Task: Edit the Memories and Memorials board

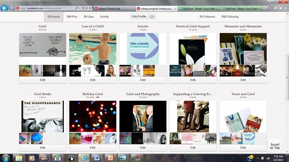Action: click(243, 80)
